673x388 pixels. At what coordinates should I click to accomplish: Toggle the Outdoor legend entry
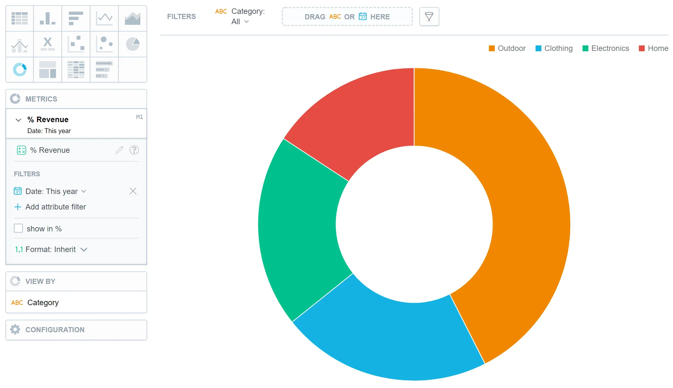point(507,48)
